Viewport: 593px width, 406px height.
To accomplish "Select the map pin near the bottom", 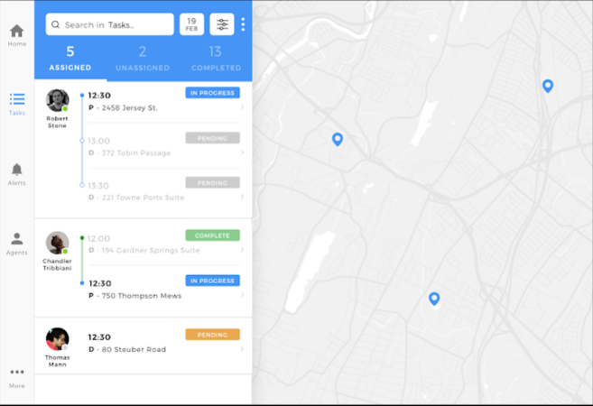I will click(434, 299).
